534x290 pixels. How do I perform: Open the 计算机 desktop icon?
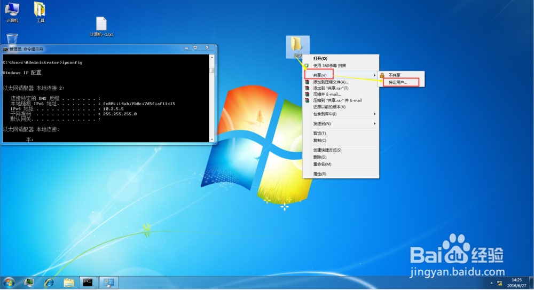pyautogui.click(x=12, y=12)
